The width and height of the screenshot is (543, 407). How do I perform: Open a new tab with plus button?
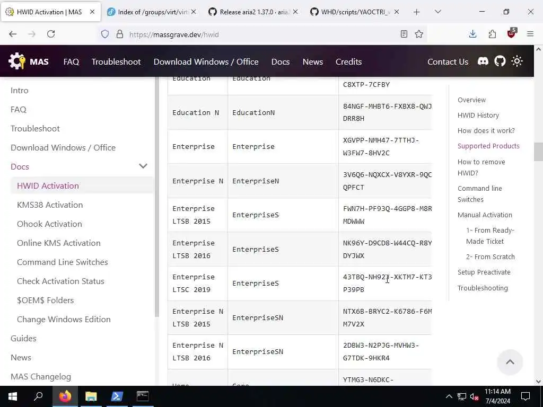click(417, 12)
